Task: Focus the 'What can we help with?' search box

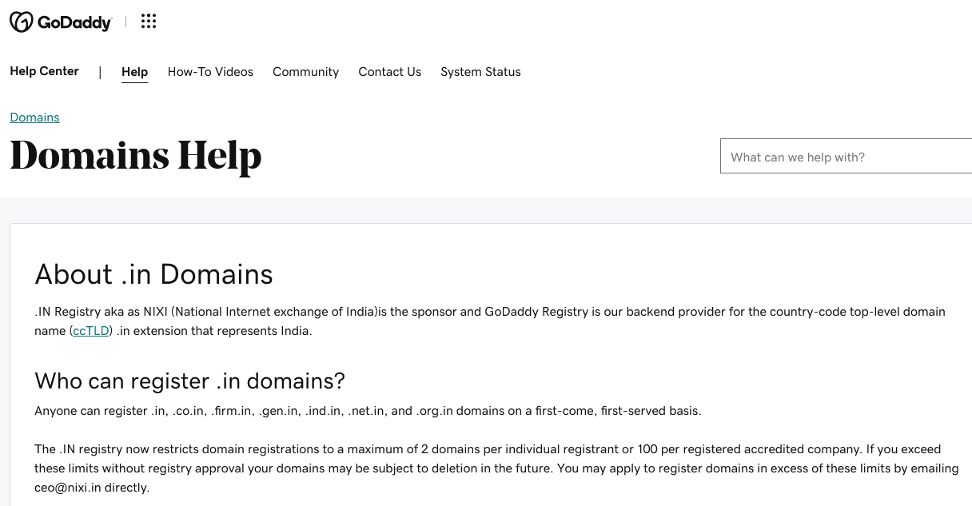Action: pos(846,156)
